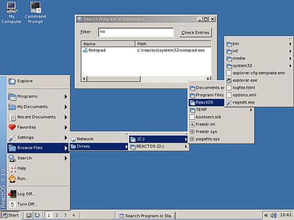Select the ReactOS folder entry
This screenshot has width=294, height=220.
(x=206, y=103)
